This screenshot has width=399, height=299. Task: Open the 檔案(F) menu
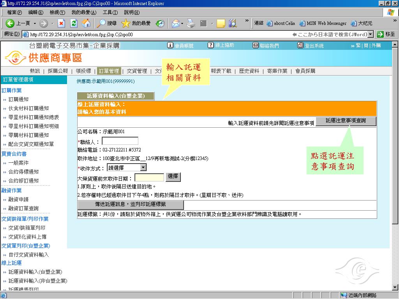click(14, 12)
